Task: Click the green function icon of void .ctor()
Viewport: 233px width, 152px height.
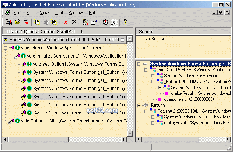Action: (x=18, y=48)
